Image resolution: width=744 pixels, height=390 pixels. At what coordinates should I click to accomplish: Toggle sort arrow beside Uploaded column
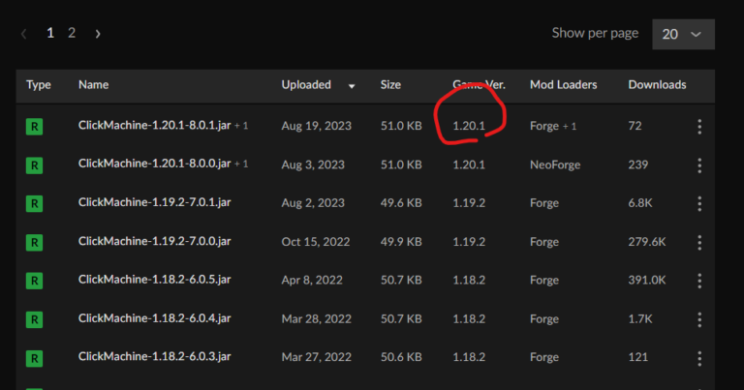351,85
